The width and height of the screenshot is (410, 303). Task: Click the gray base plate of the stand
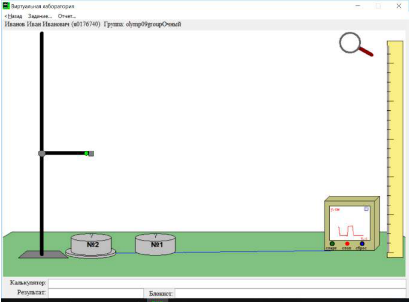(43, 255)
